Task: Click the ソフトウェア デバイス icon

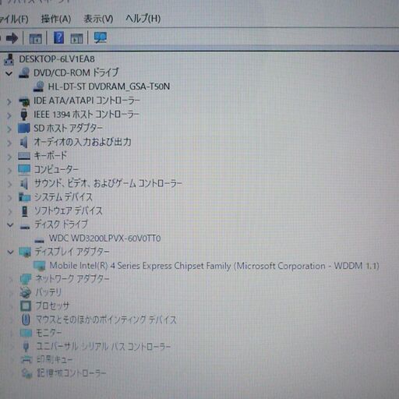Action: click(25, 211)
